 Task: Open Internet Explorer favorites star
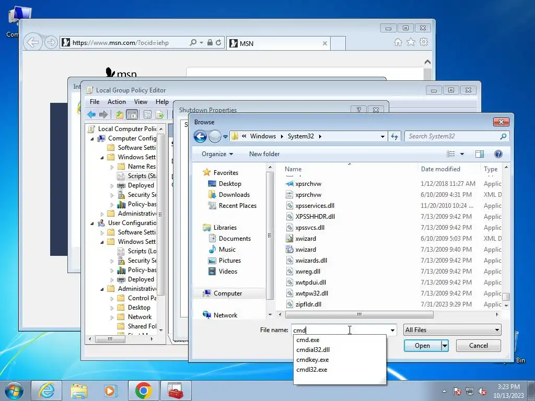(x=411, y=42)
